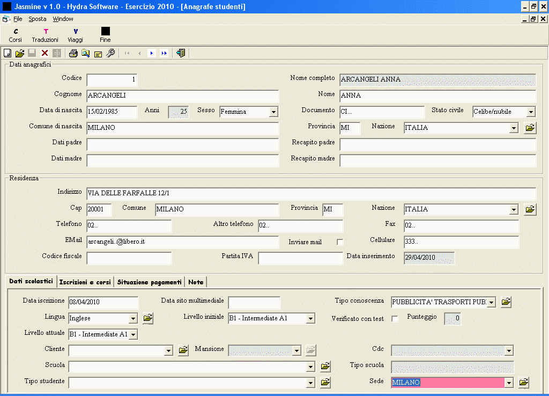Screen dimensions: 549x396
Task: Click the Viaggi toolbar icon
Action: point(76,35)
